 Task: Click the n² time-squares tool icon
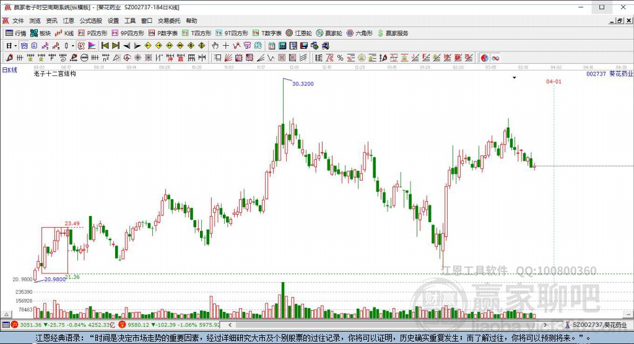coord(105,58)
